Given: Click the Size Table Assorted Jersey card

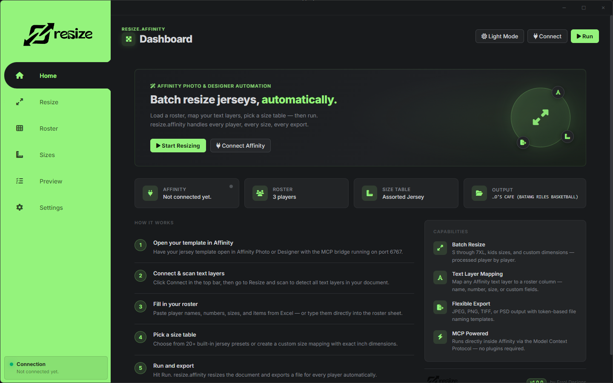Looking at the screenshot, I should click(406, 193).
